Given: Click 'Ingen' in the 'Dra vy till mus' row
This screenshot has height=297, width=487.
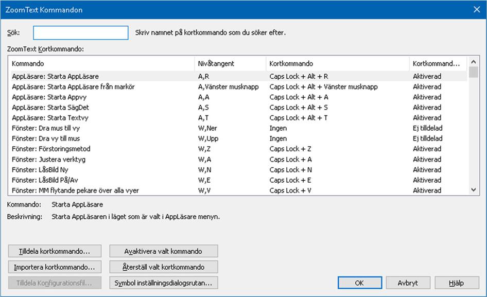Looking at the screenshot, I should (x=278, y=138).
